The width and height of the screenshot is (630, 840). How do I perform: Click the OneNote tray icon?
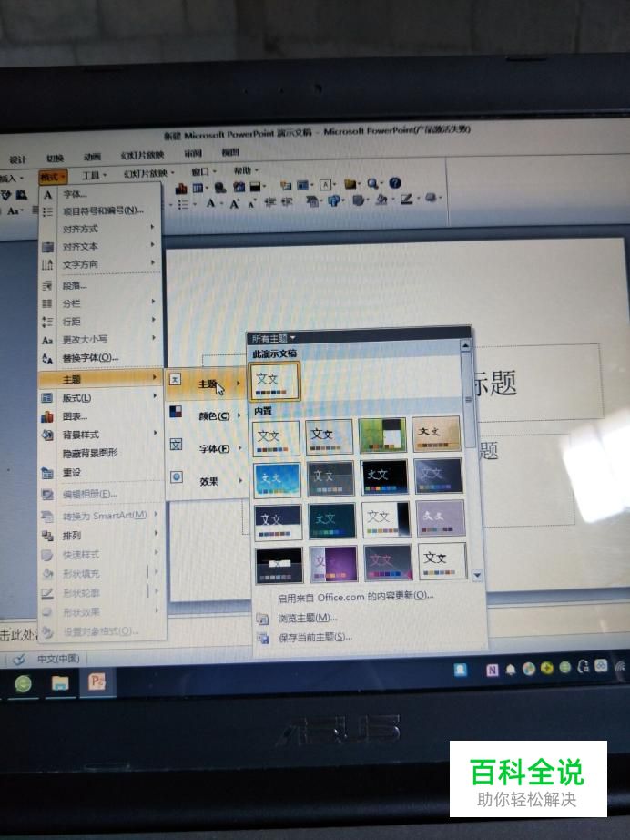point(492,670)
